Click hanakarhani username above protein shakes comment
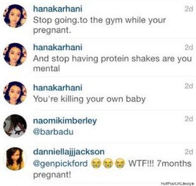The height and width of the screenshot is (186, 196). (58, 47)
